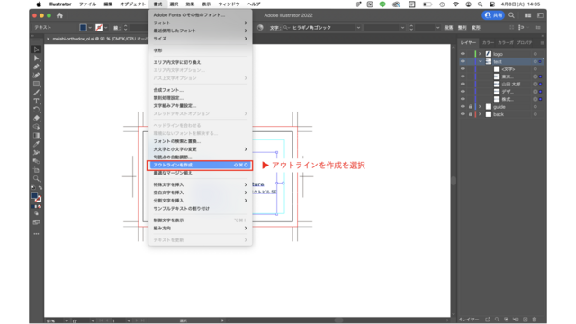Unlock the back layer
This screenshot has height=324, width=576.
(x=470, y=114)
